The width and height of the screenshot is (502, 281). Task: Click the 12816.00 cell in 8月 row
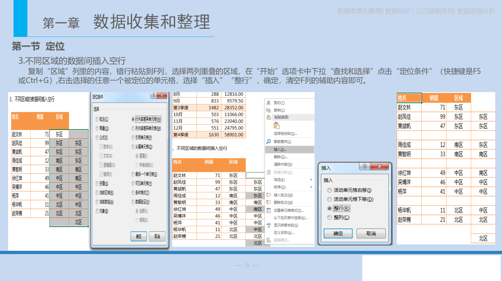click(x=234, y=94)
